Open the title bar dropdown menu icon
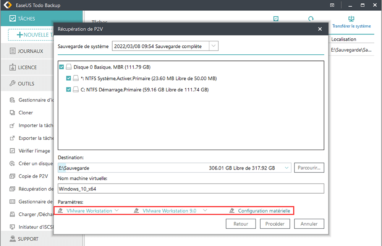Image resolution: width=382 pixels, height=246 pixels. pos(332,5)
